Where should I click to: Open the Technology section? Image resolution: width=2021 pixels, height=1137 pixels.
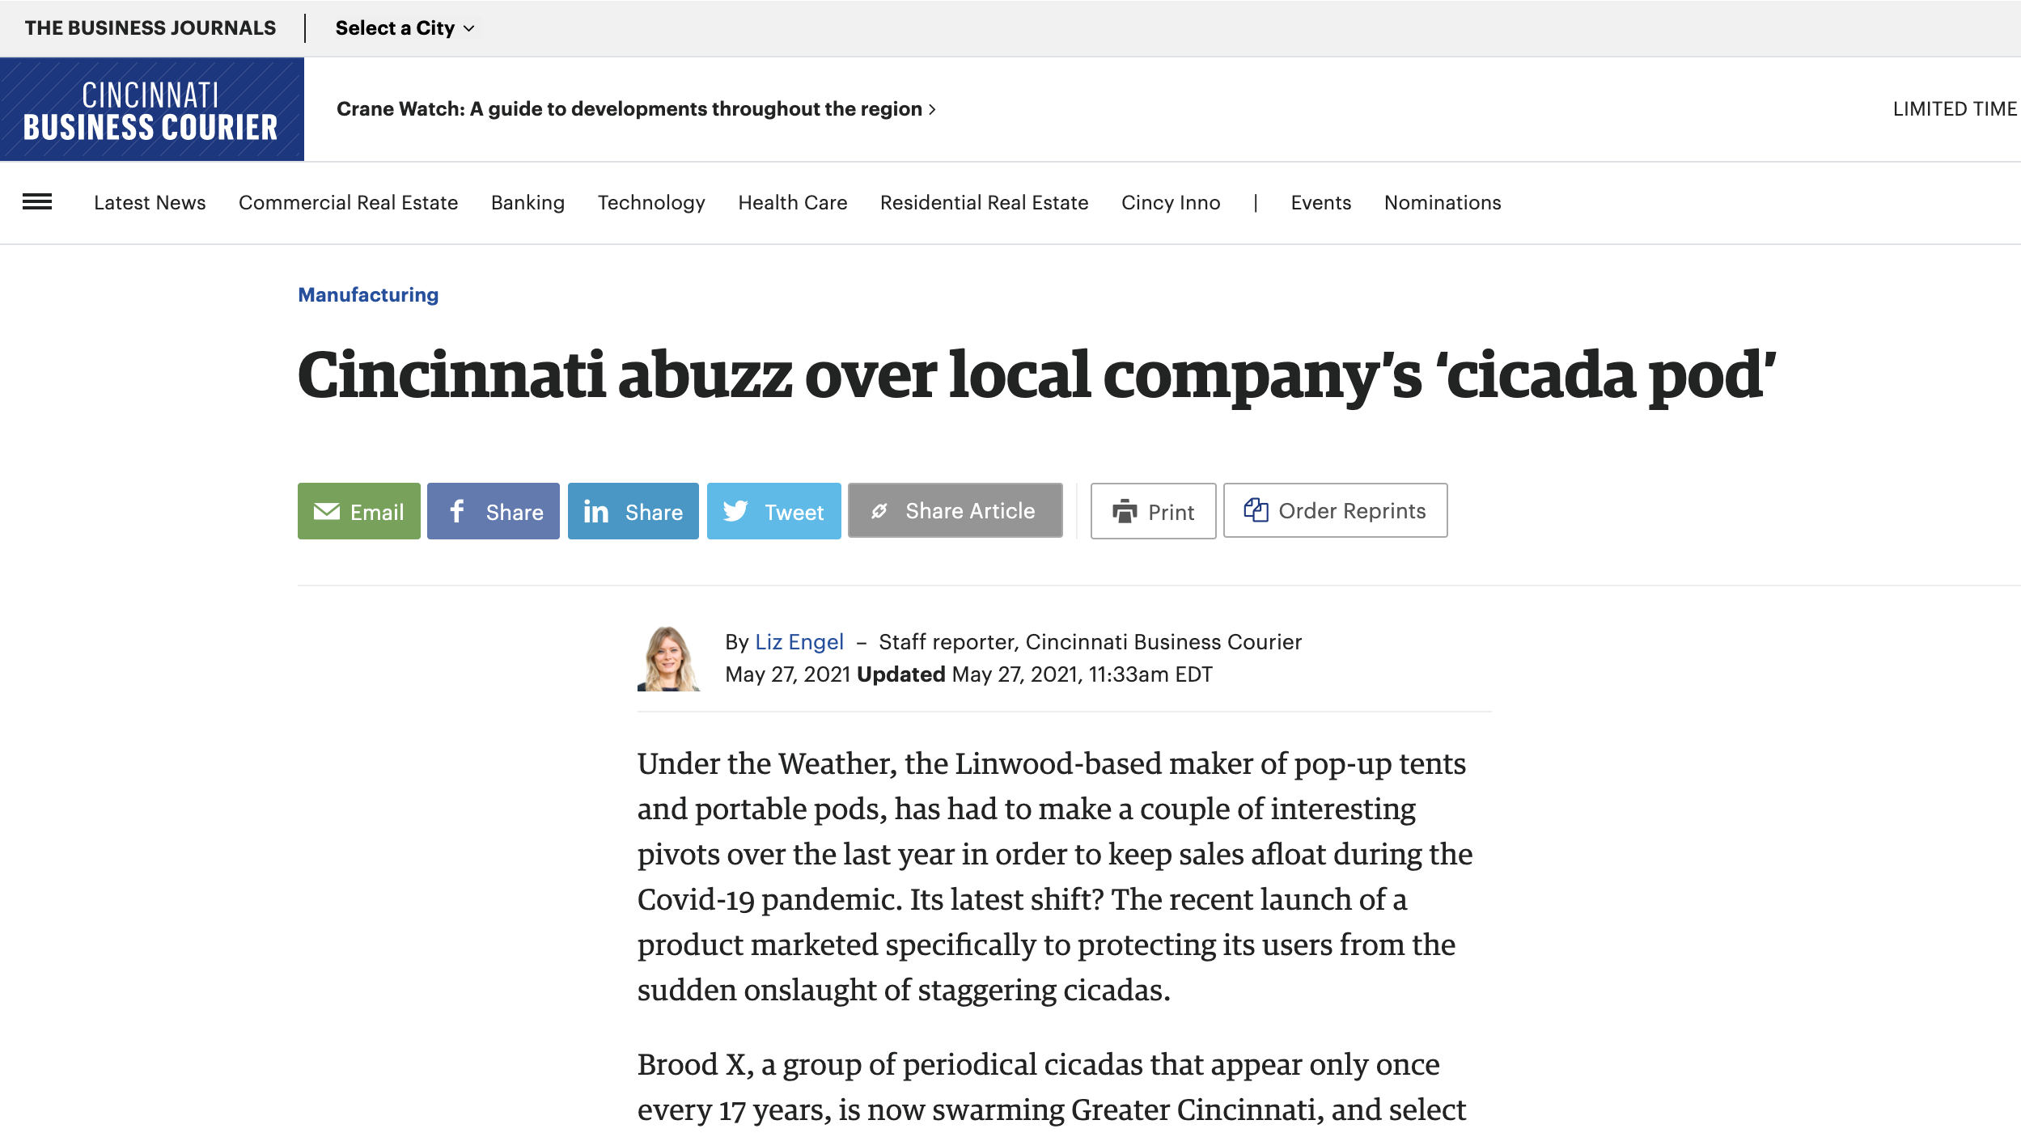click(x=651, y=203)
